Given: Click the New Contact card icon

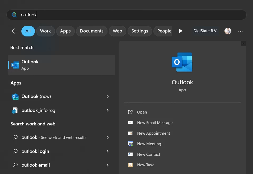Looking at the screenshot, I should click(x=130, y=154).
